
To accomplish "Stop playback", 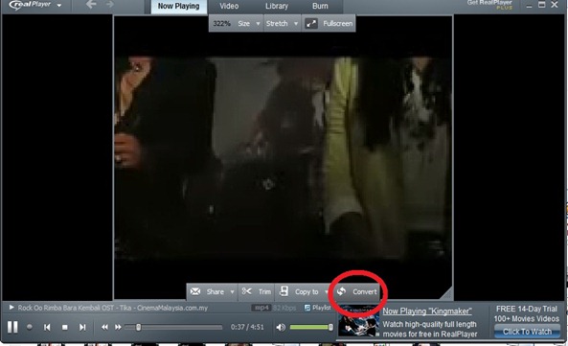I will [x=65, y=327].
